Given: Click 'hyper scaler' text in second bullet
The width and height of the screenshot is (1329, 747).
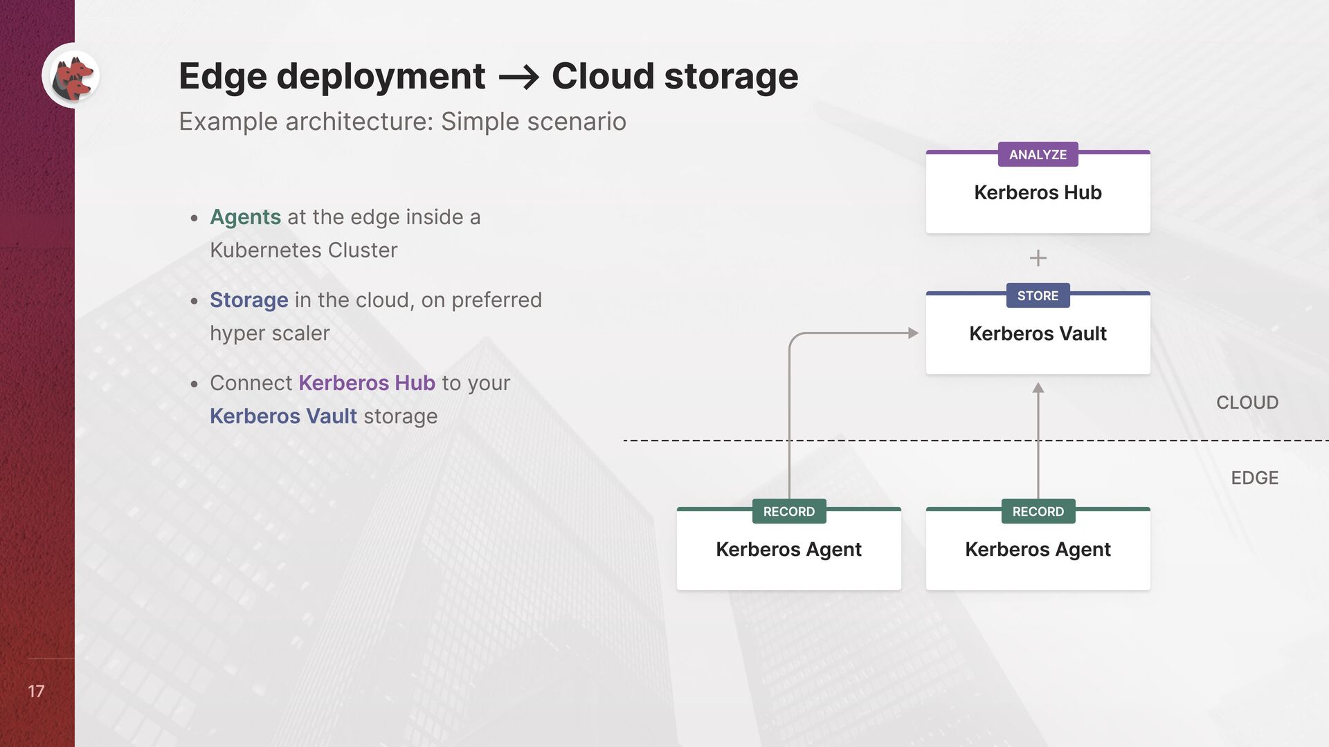Looking at the screenshot, I should [270, 333].
